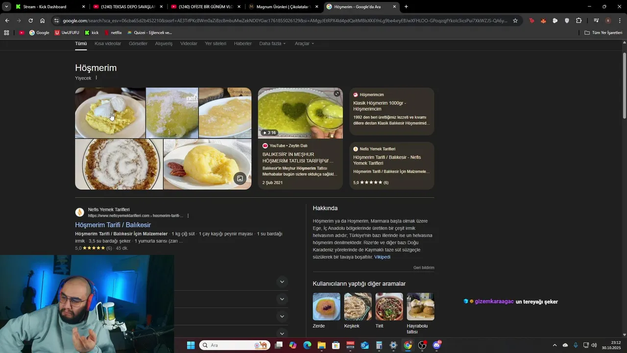The width and height of the screenshot is (627, 353).
Task: Go back to the previous browser page
Action: point(7,21)
